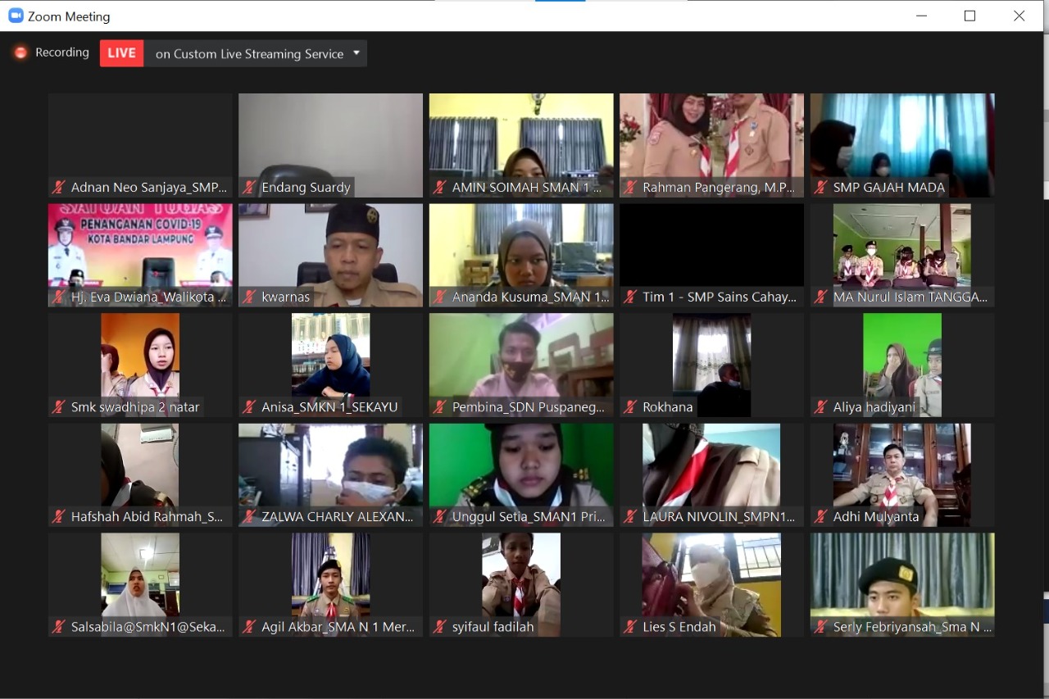Click the muted mic icon for Adhi Mulyanta
1049x699 pixels.
[820, 517]
